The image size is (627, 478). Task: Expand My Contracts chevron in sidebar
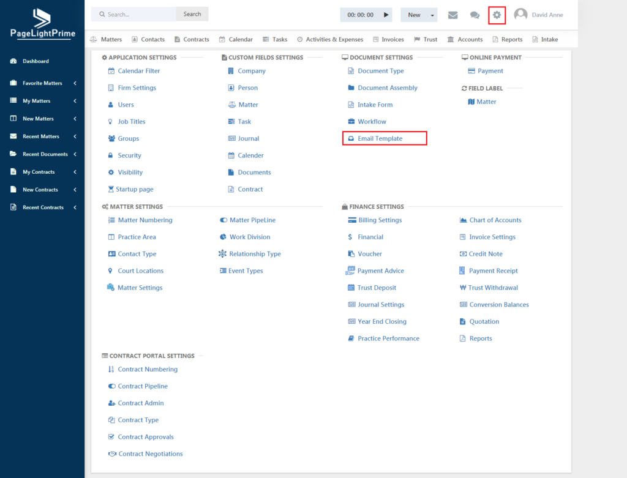75,172
